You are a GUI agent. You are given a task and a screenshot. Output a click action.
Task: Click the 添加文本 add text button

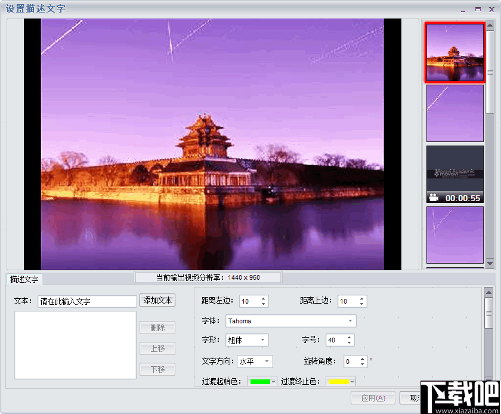pyautogui.click(x=157, y=301)
